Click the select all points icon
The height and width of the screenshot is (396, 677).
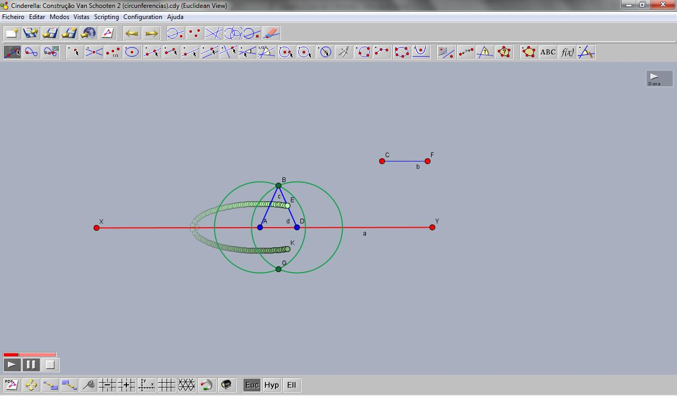coord(195,33)
